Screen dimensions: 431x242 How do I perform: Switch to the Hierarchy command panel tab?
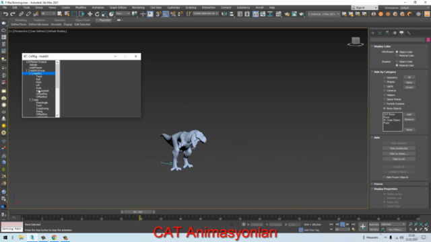387,33
